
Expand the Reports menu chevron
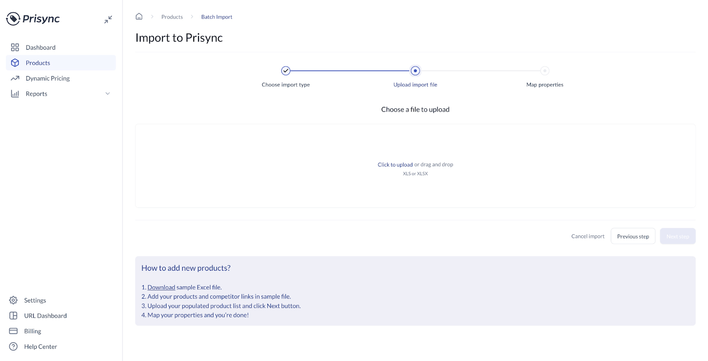(x=108, y=94)
